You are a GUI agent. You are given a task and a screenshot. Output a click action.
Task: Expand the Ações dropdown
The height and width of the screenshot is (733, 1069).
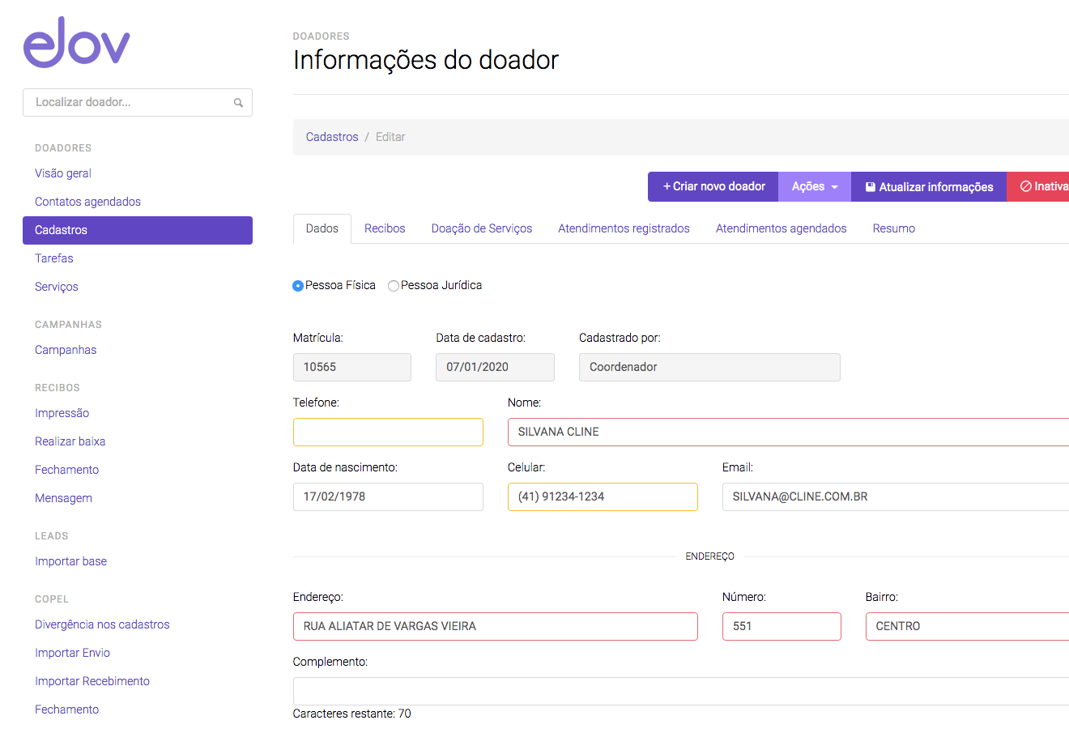814,187
